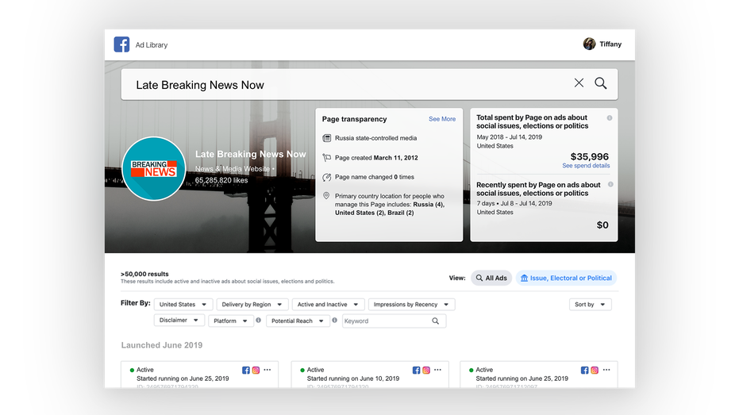Image resolution: width=739 pixels, height=415 pixels.
Task: Open the Potential Reach dropdown
Action: tap(298, 321)
